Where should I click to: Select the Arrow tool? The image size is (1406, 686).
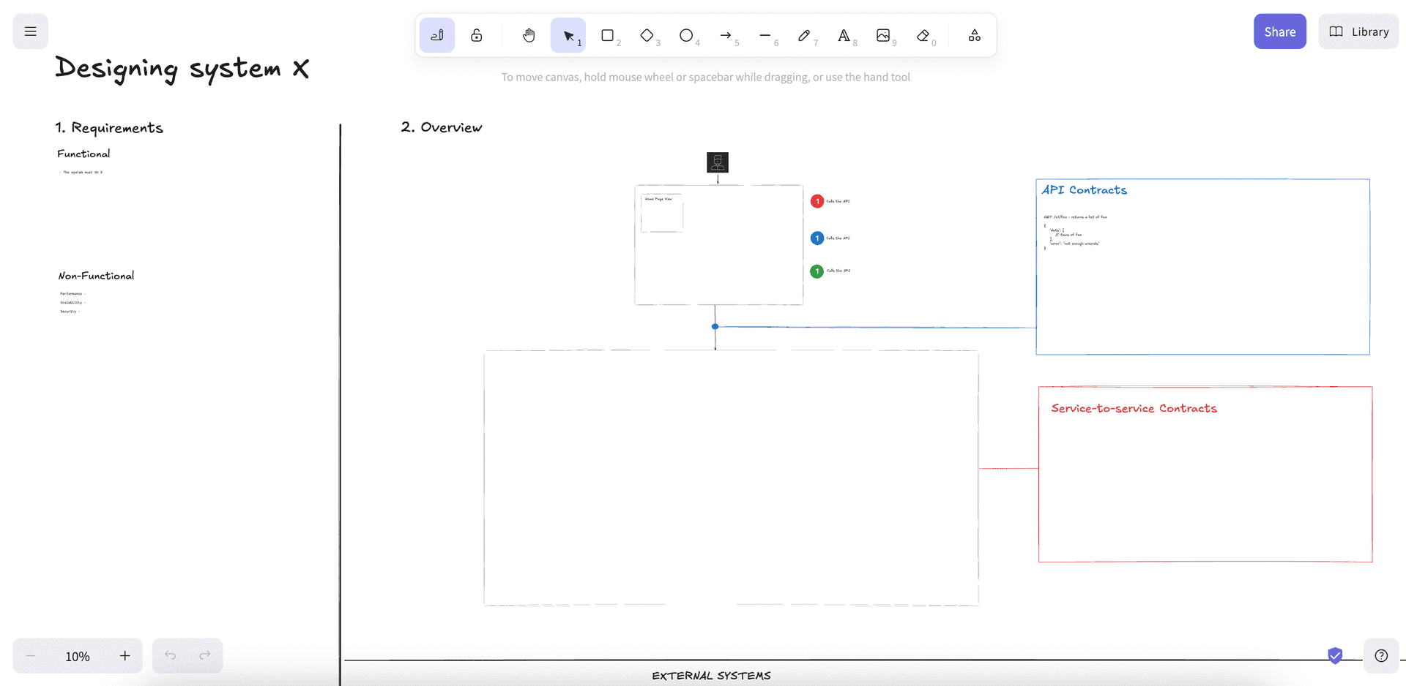pos(726,35)
